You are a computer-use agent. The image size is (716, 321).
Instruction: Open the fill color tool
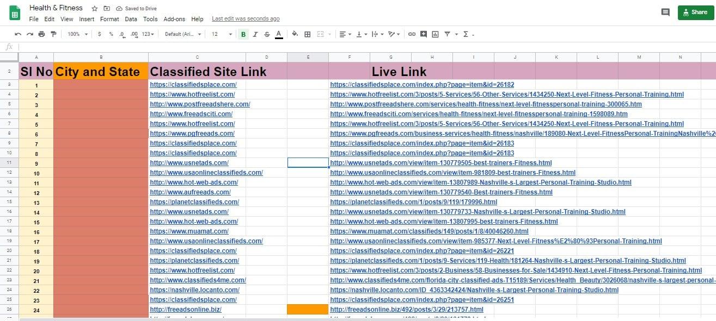pyautogui.click(x=295, y=34)
